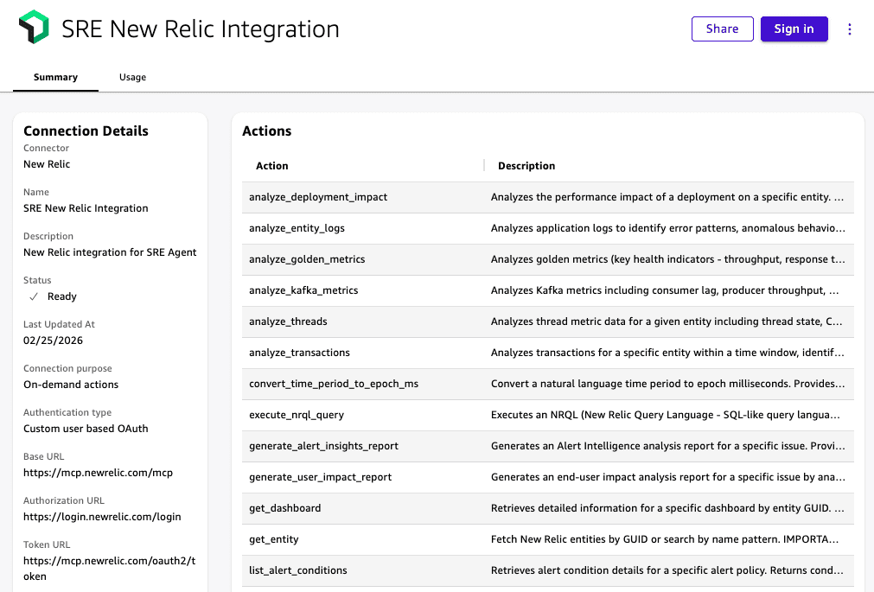Select the generate_alert_insights_report action

pos(323,446)
